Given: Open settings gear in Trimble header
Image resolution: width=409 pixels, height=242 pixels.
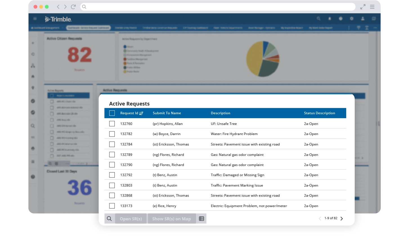Looking at the screenshot, I should pyautogui.click(x=352, y=19).
